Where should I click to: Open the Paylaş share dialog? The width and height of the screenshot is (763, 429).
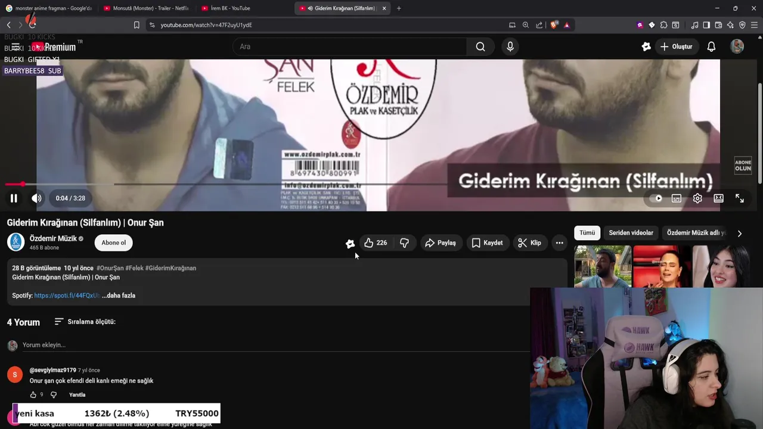tap(440, 243)
